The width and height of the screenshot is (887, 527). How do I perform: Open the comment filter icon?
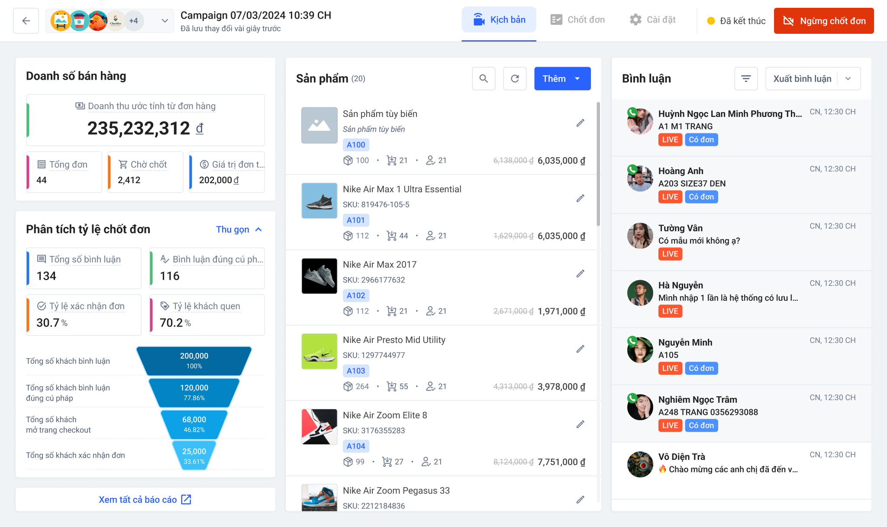pyautogui.click(x=746, y=78)
